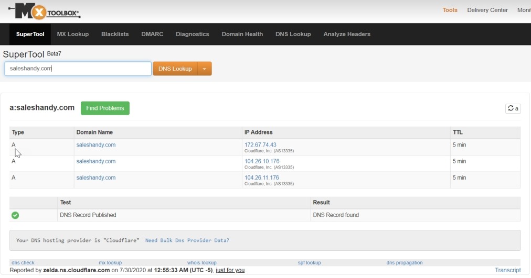The image size is (531, 278).
Task: Open the Transcript link
Action: point(507,270)
